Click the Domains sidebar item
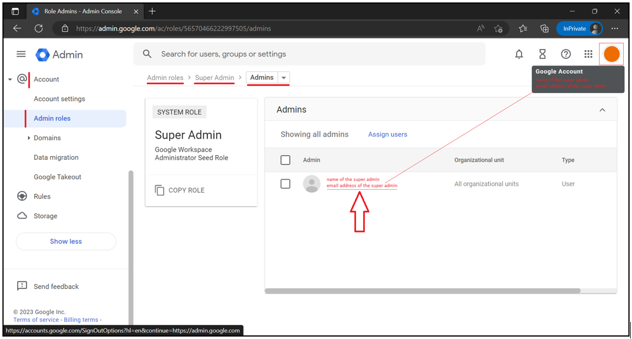 [x=47, y=138]
